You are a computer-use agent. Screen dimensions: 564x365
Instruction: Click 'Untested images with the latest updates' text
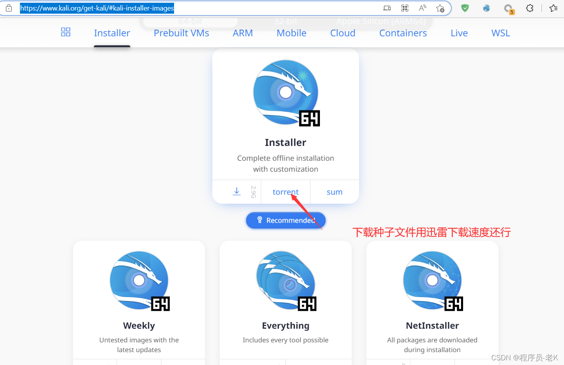[x=139, y=345]
